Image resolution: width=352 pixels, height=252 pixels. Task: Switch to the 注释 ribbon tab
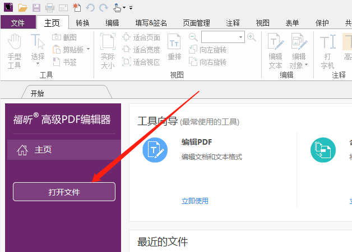(233, 23)
